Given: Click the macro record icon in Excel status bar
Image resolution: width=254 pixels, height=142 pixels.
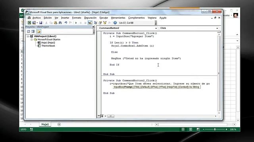Looking at the screenshot, I should [x=32, y=129].
